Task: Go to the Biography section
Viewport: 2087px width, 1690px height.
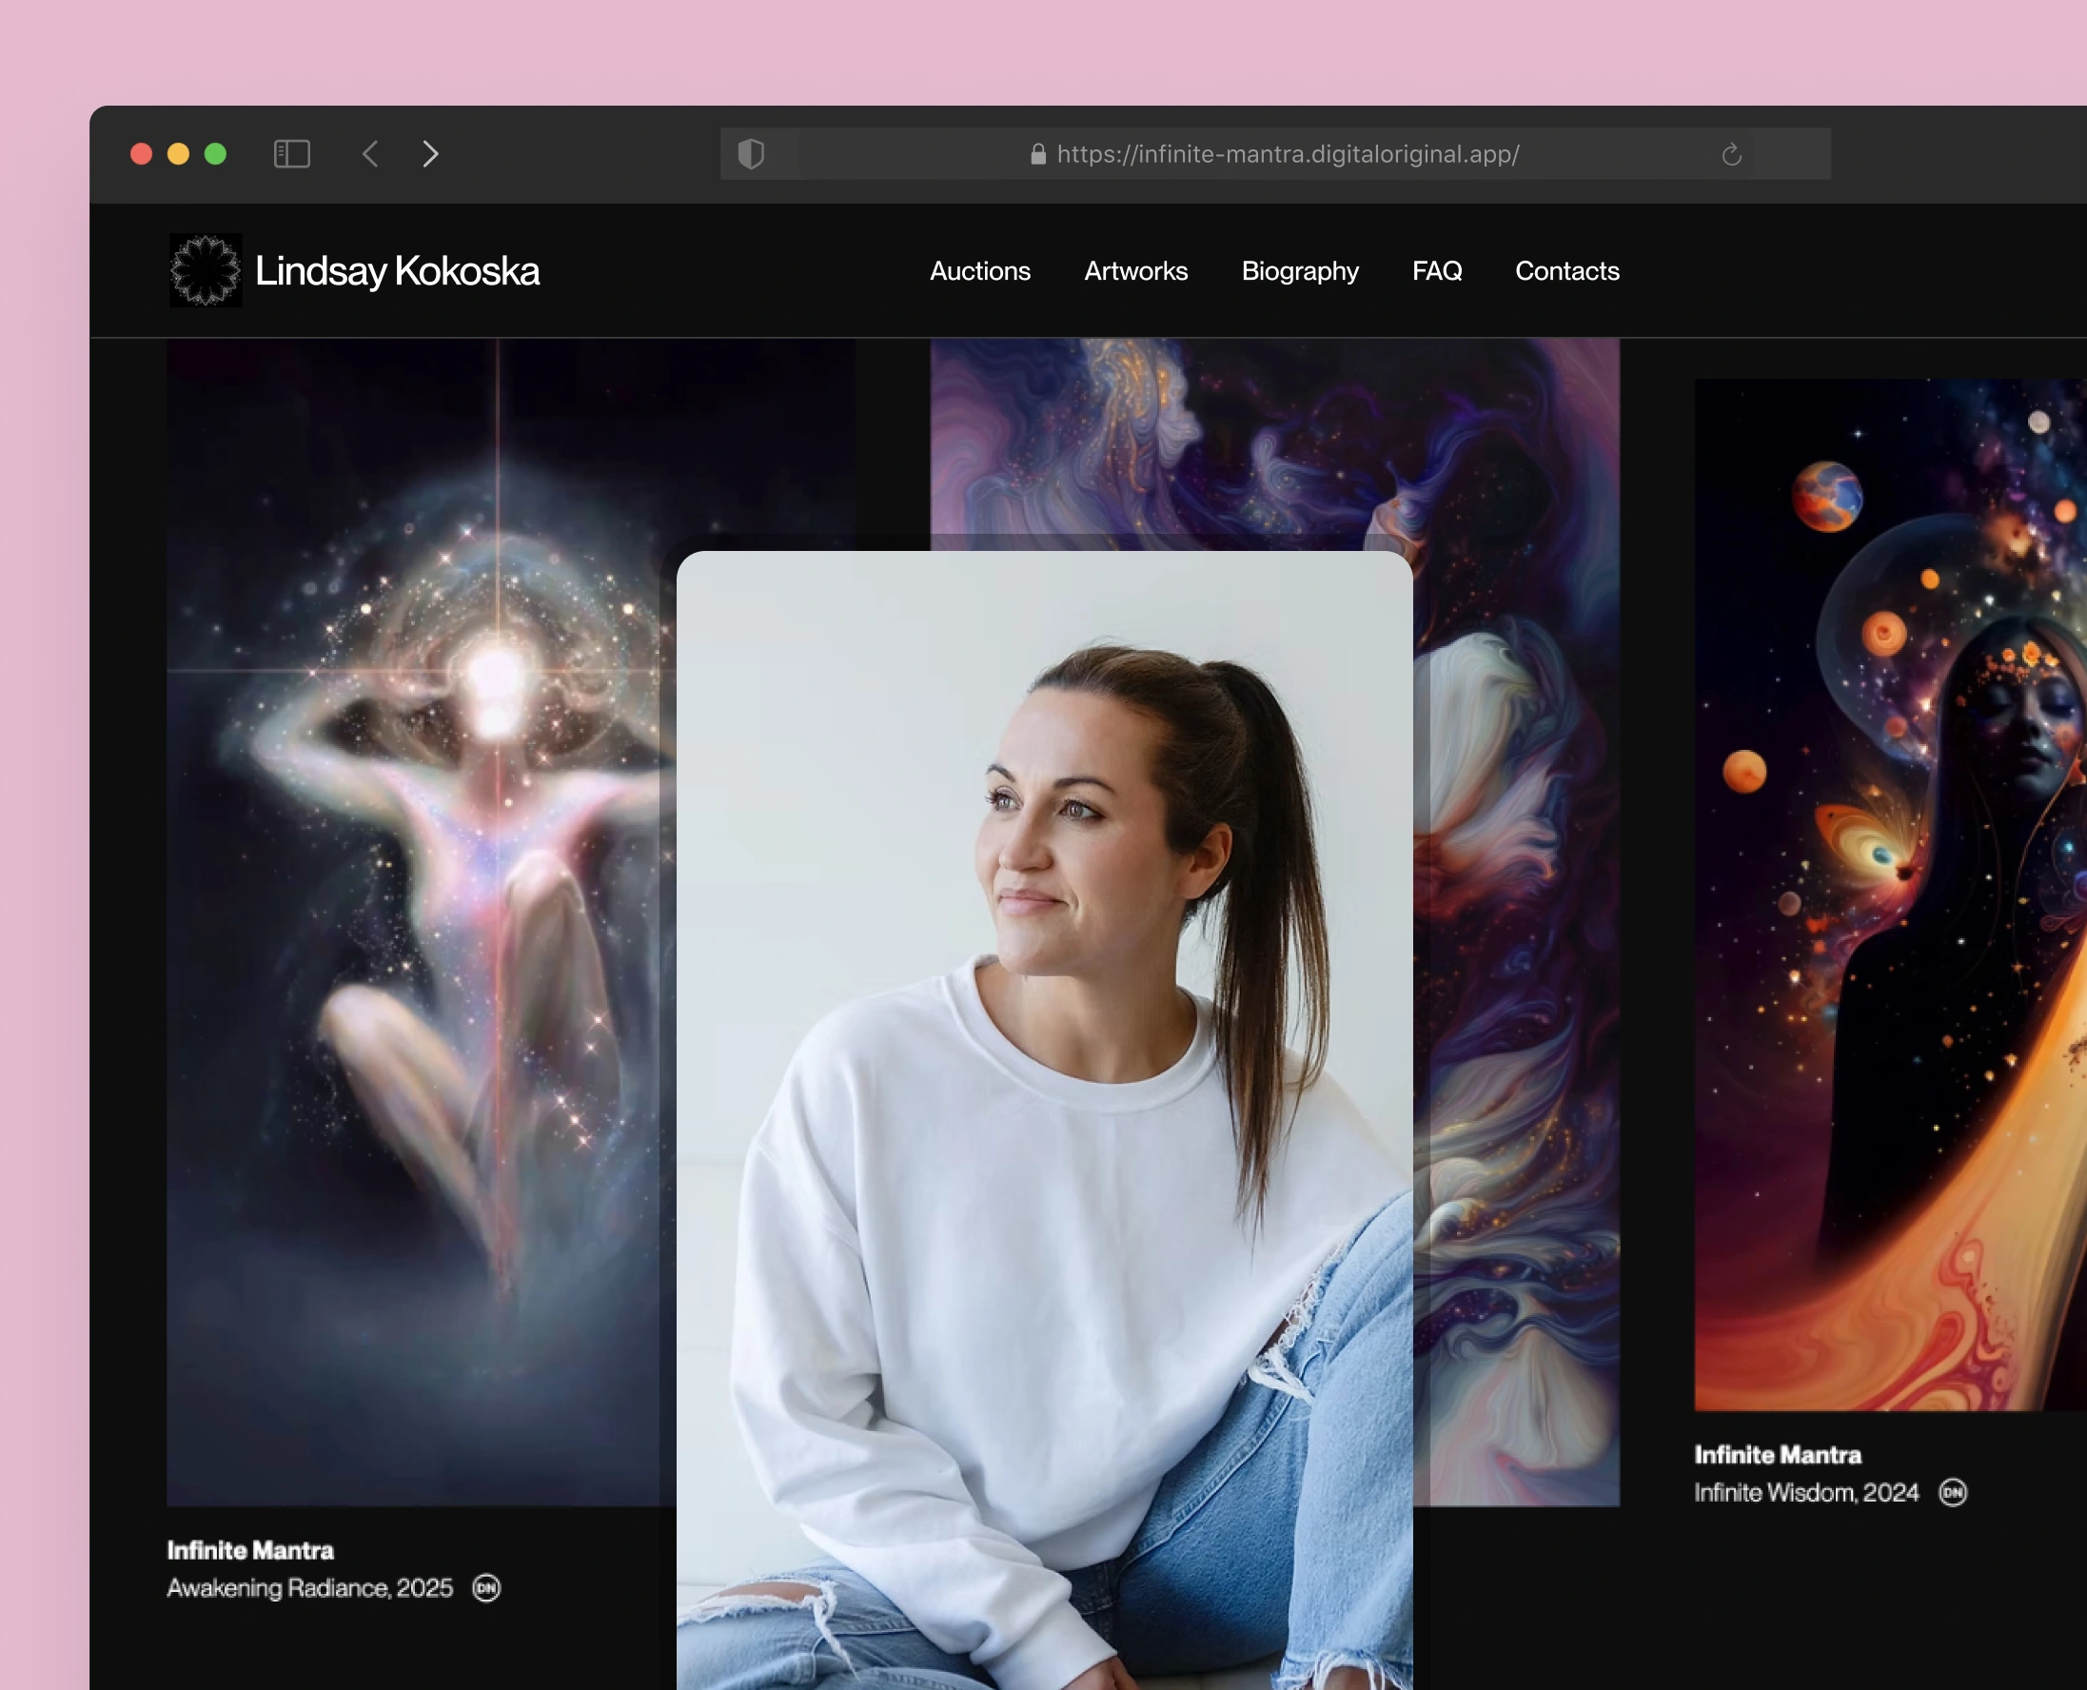Action: 1300,270
